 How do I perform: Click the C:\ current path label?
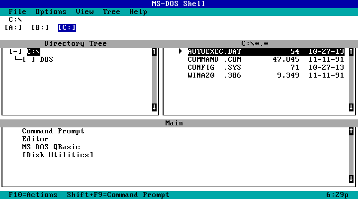(x=15, y=19)
